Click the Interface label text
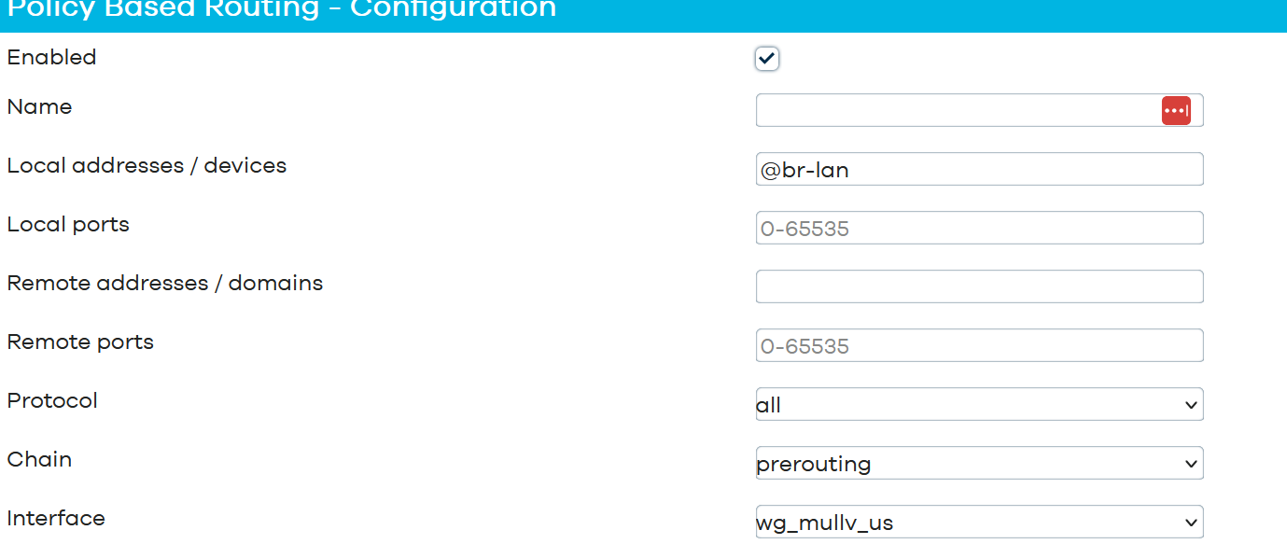 pyautogui.click(x=56, y=518)
